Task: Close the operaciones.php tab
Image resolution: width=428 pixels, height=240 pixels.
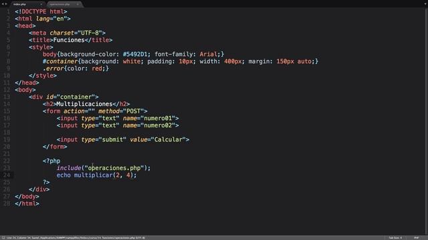Action: point(78,4)
